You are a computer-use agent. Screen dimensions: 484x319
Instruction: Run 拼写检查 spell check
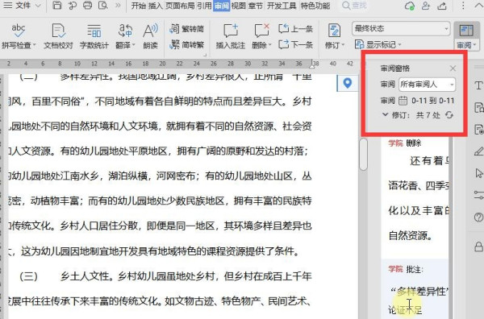tap(18, 36)
